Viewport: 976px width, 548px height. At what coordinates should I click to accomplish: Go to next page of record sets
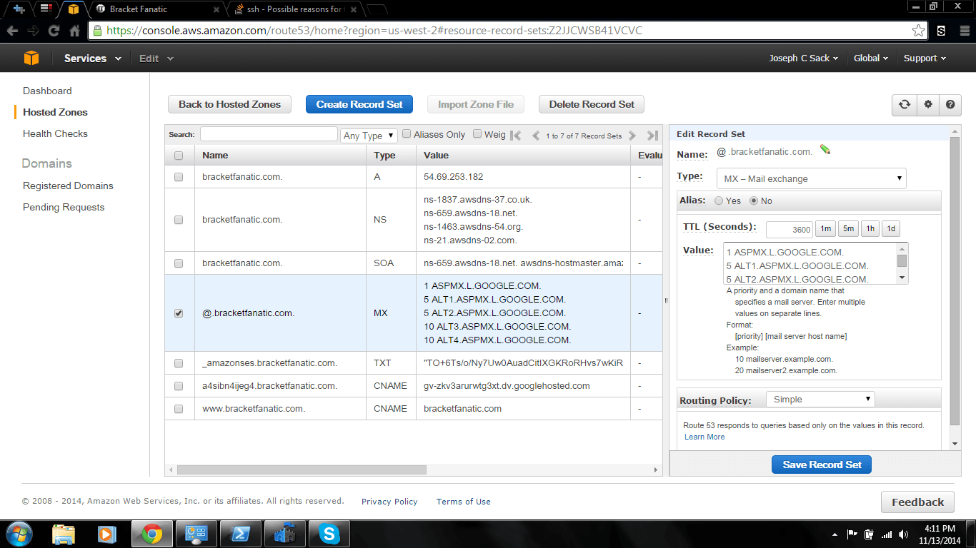pyautogui.click(x=632, y=136)
